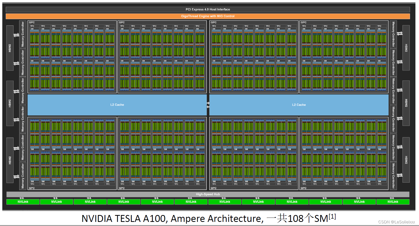419x226 pixels.
Task: Click the left L2 Cache block
Action: pyautogui.click(x=117, y=105)
